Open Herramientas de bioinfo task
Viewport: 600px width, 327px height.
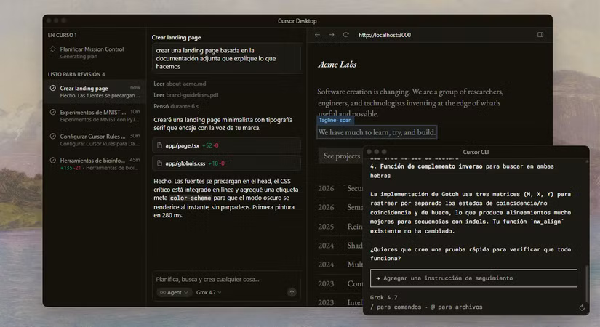94,163
